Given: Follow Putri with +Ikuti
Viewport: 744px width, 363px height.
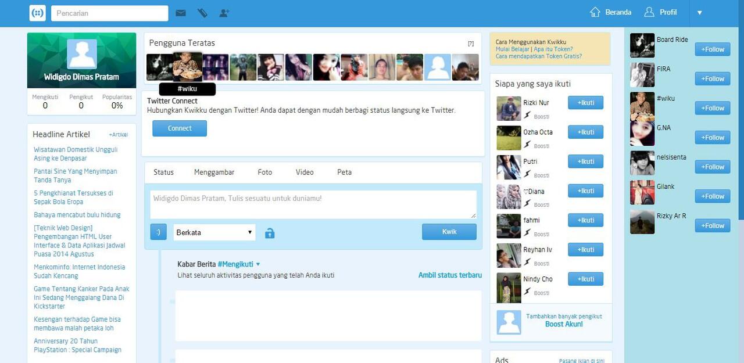Looking at the screenshot, I should click(x=585, y=161).
